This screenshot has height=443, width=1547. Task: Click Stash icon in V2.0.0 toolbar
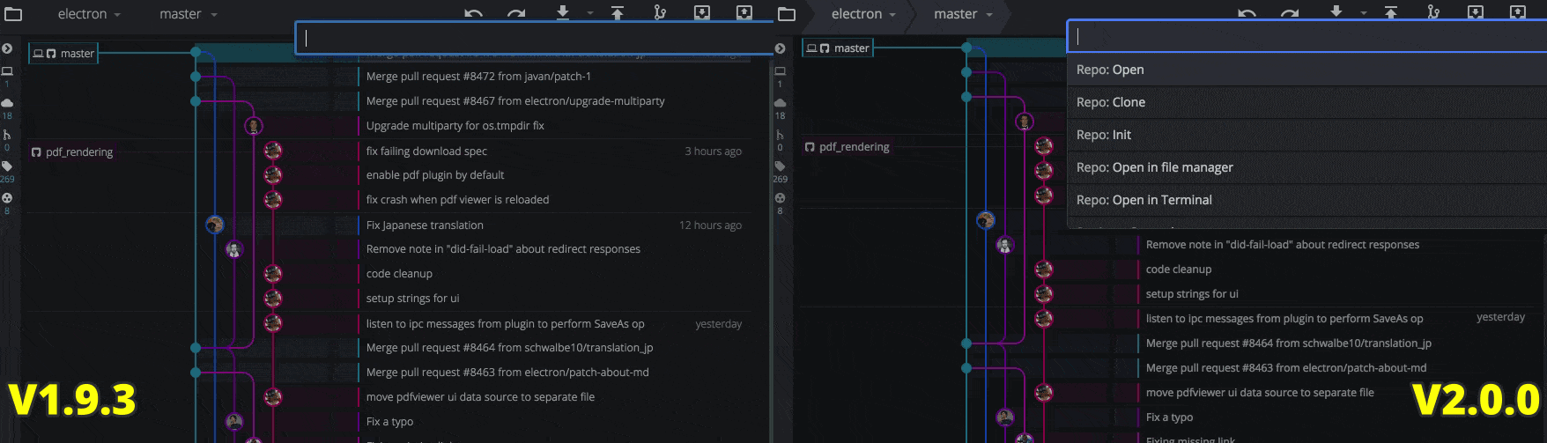[1476, 12]
